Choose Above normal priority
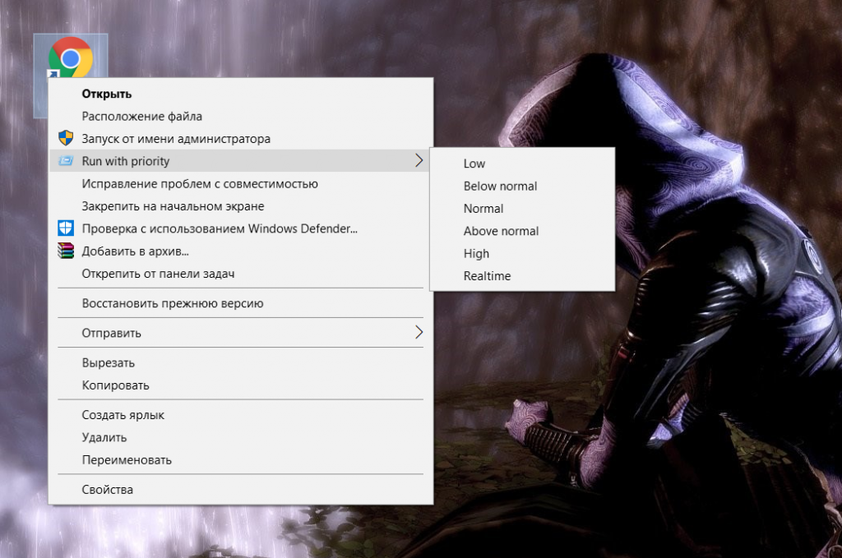 (x=501, y=231)
